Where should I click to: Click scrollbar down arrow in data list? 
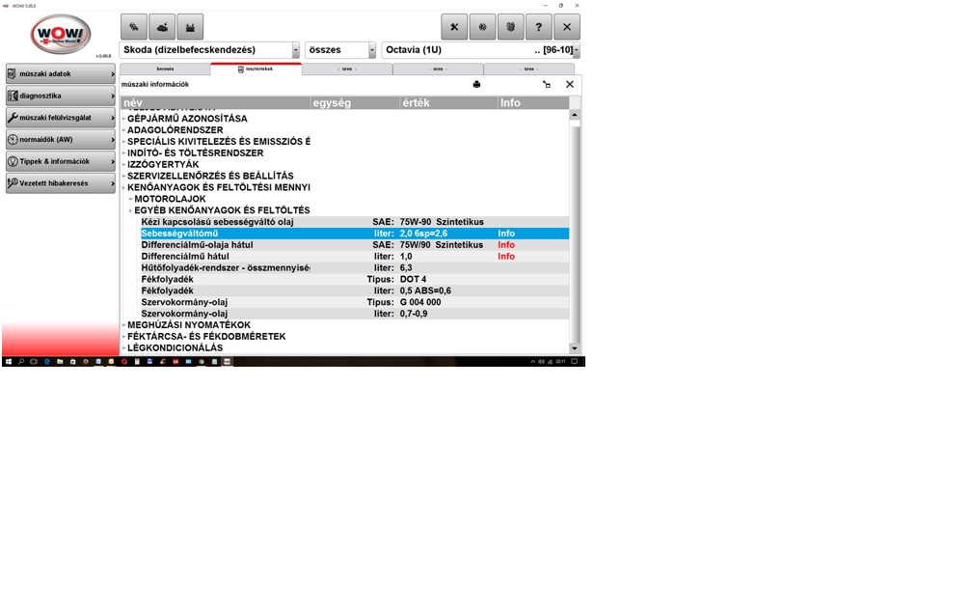[x=574, y=348]
